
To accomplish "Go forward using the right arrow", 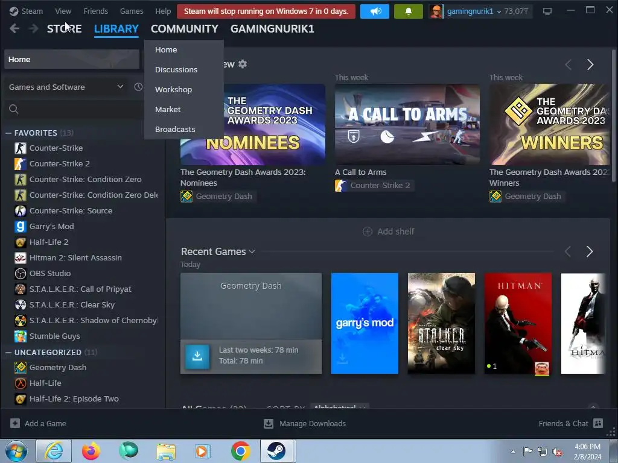I will click(x=34, y=28).
